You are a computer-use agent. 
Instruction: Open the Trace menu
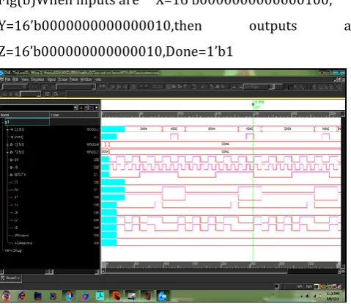click(73, 79)
